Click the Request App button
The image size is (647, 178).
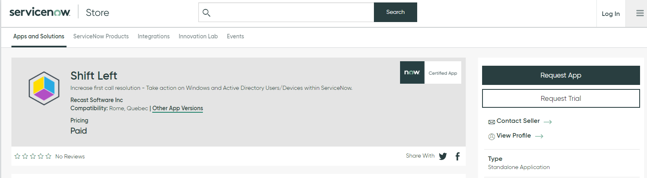561,75
